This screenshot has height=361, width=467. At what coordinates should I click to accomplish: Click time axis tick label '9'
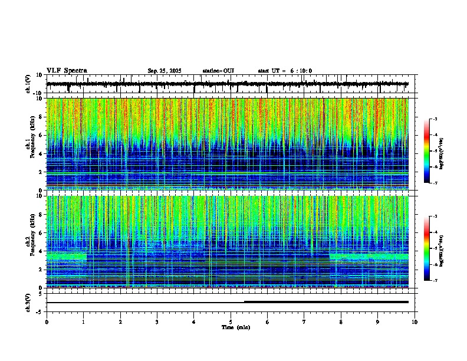pos(377,322)
